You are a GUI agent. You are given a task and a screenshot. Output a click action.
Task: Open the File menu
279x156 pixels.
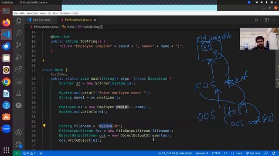click(16, 13)
